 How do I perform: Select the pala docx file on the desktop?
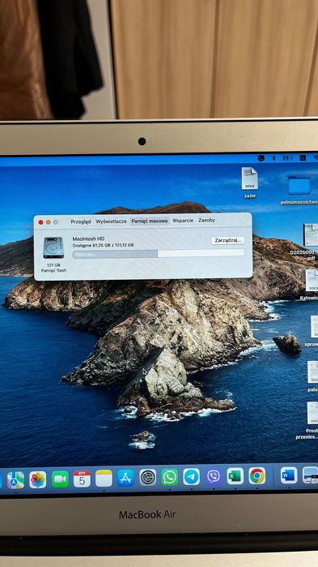pos(312,376)
